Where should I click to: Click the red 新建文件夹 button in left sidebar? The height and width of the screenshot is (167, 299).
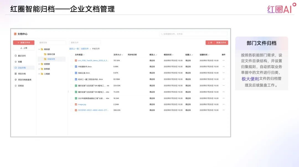(x=24, y=43)
